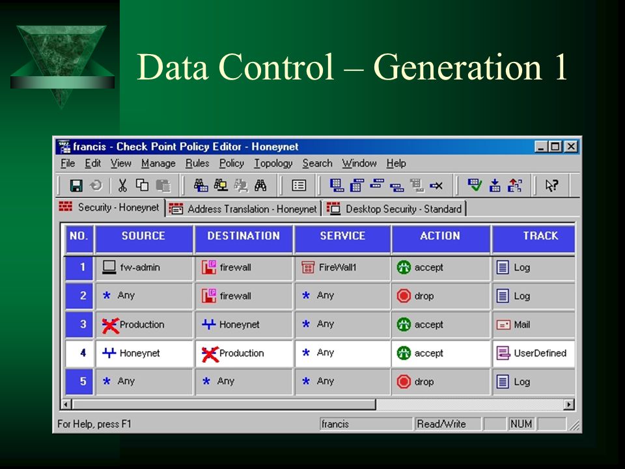
Task: Click the SOURCE column header
Action: pos(143,238)
